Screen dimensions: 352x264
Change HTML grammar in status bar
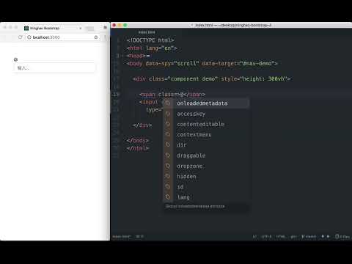pyautogui.click(x=281, y=236)
